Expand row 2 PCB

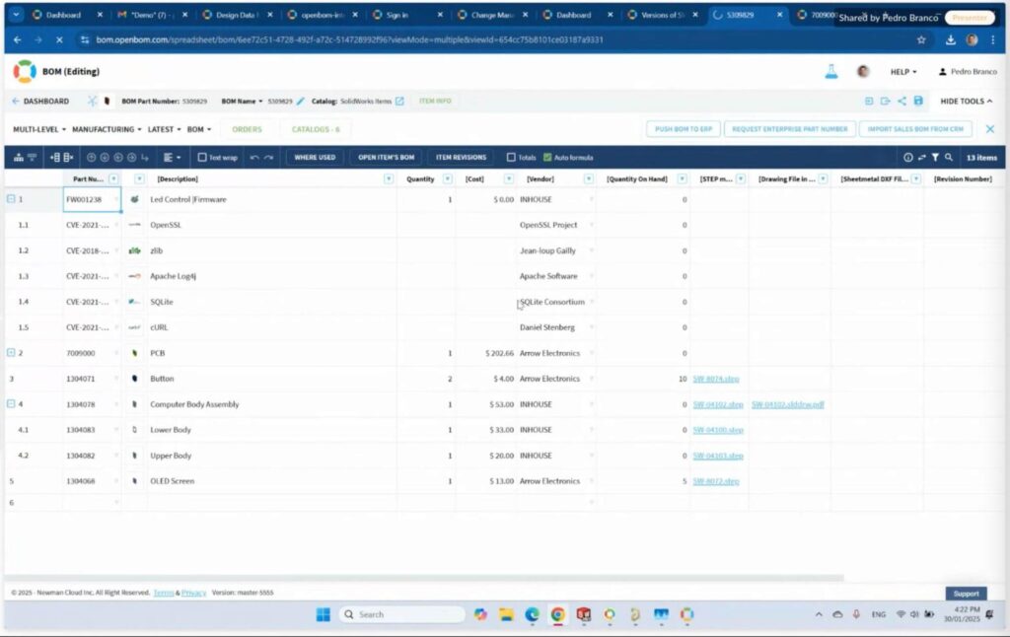(x=11, y=352)
